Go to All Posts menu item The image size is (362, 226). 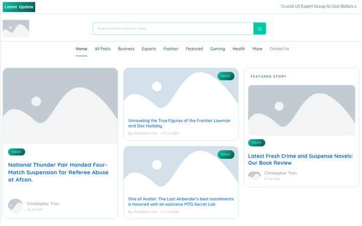tap(103, 49)
